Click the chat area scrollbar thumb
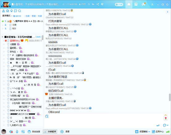Screen dimensions: 171x135 point(170,97)
